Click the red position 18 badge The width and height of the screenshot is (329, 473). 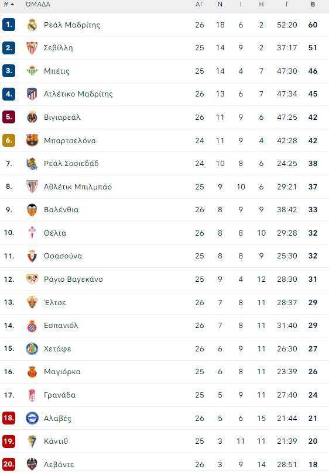point(9,418)
